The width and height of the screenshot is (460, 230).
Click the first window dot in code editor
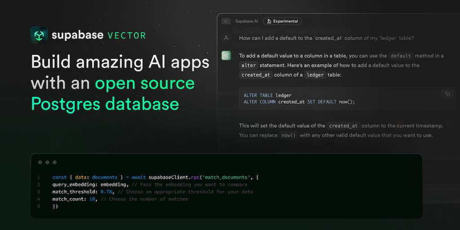coord(40,162)
